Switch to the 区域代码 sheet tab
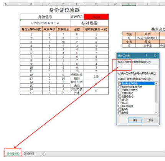This screenshot has width=165, height=161. (29, 154)
